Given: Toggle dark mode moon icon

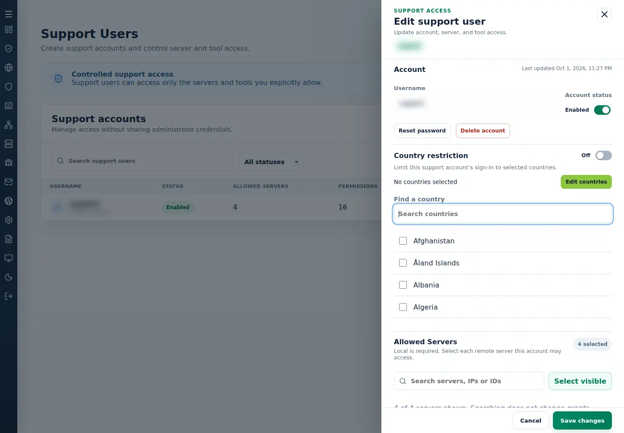Looking at the screenshot, I should point(9,277).
